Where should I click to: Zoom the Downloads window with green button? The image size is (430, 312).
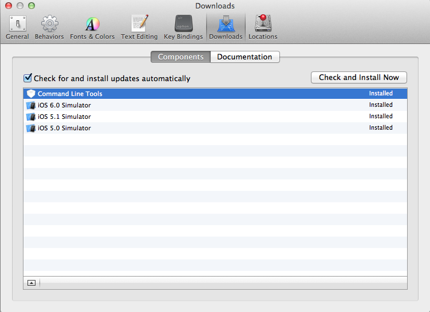point(31,6)
